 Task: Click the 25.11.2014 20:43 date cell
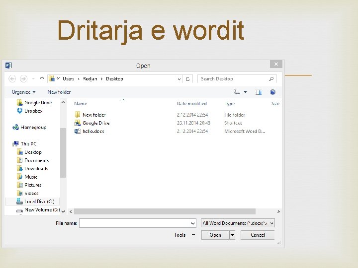pos(193,123)
